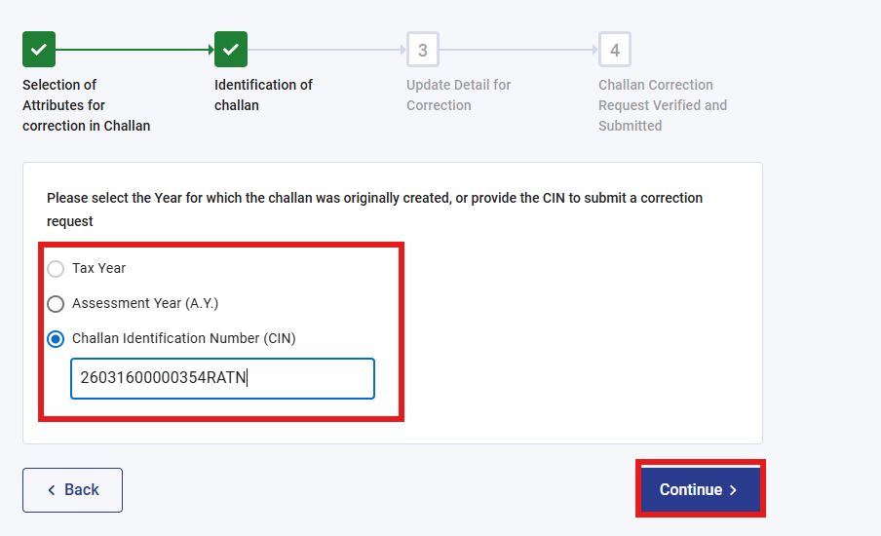Click the step 2 green checkmark icon

point(231,49)
